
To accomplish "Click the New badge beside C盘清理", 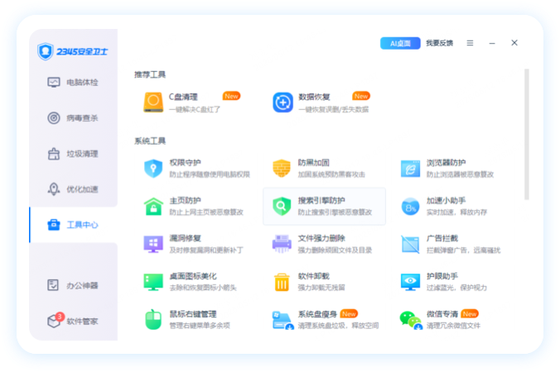I will tap(231, 96).
